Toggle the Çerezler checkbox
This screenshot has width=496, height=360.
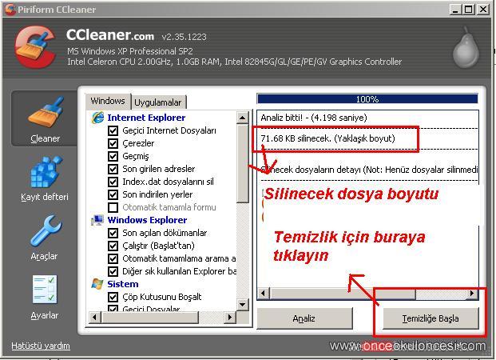(113, 143)
